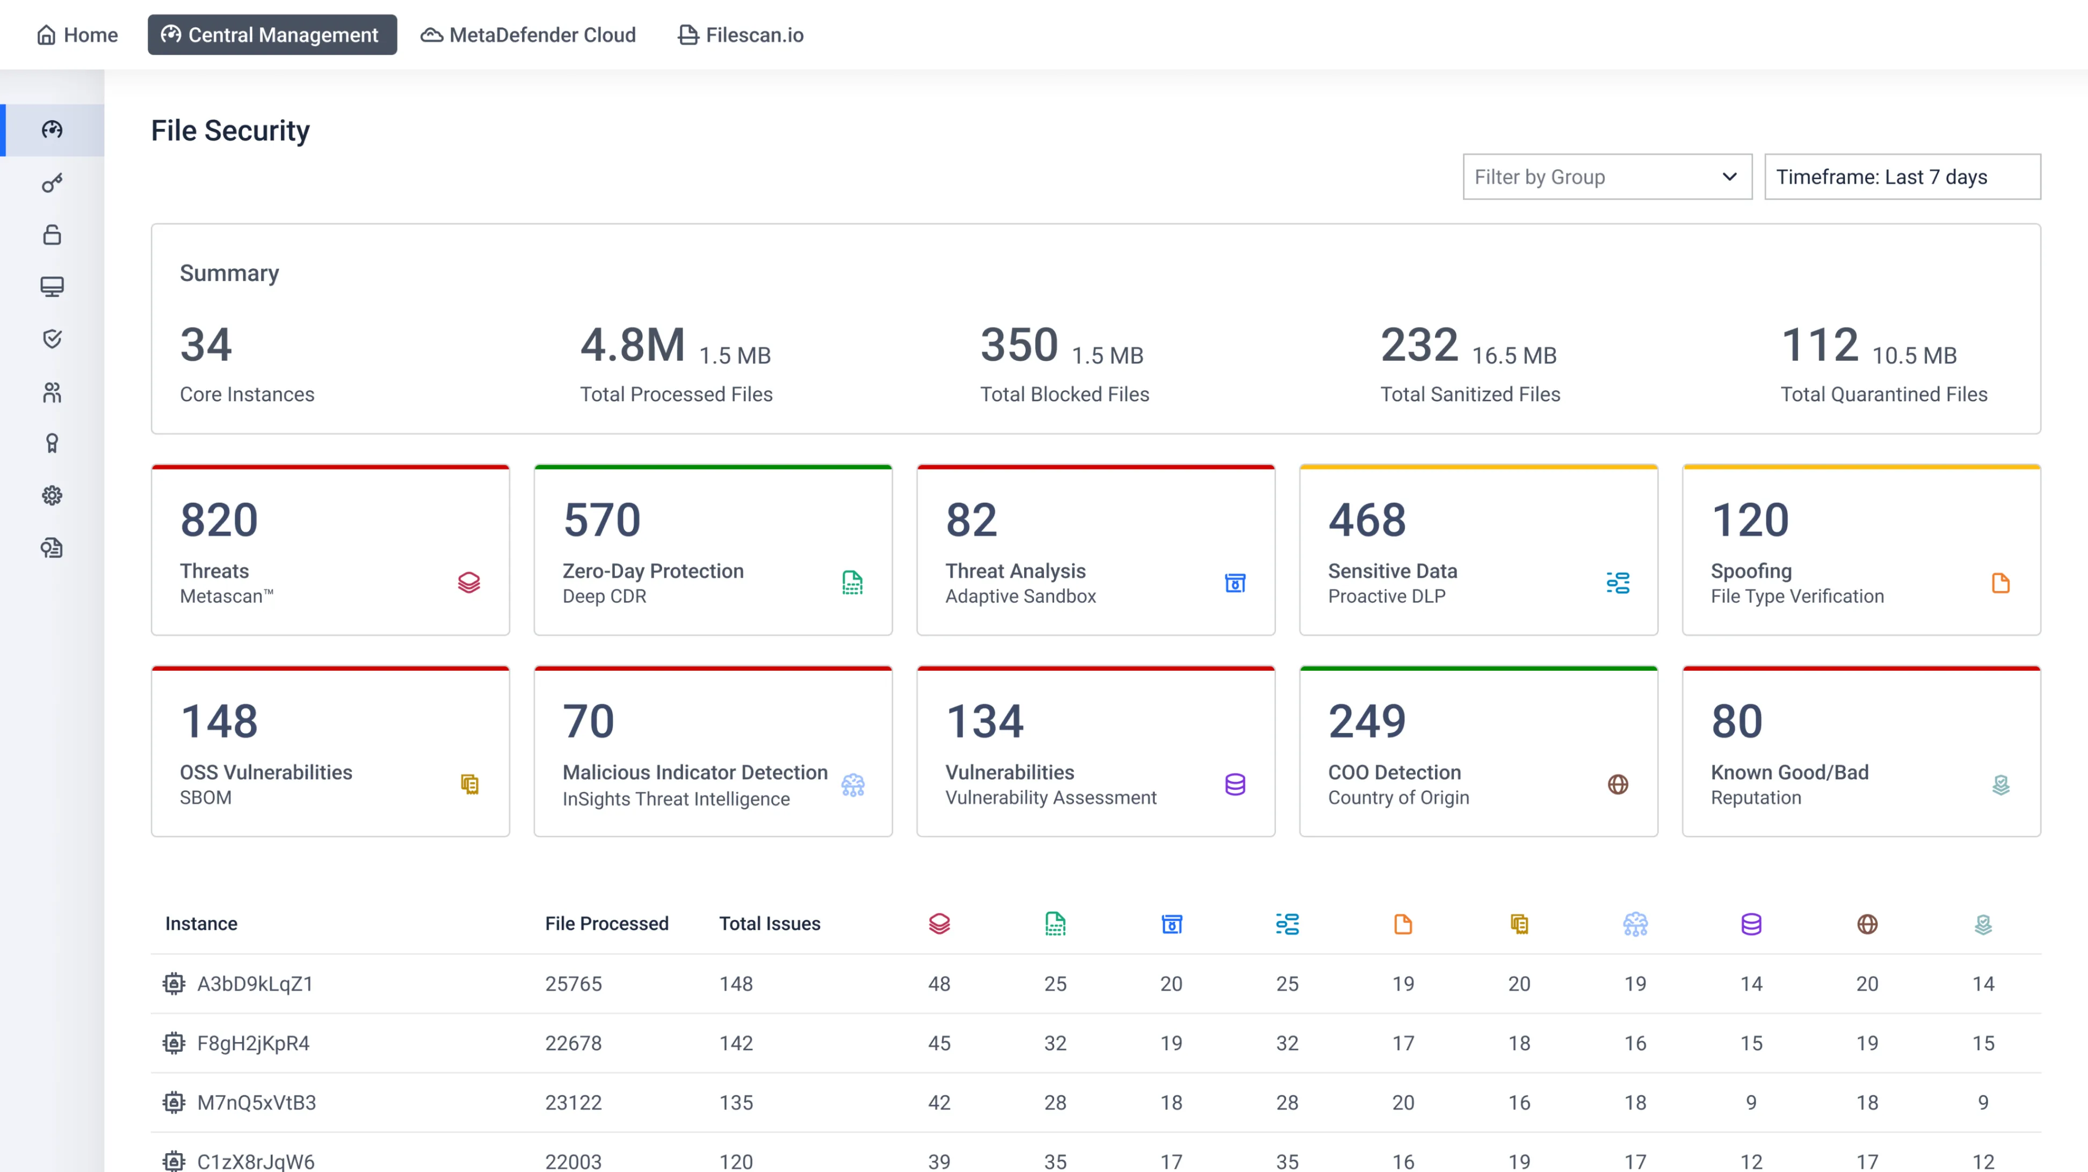Click the key icon in sidebar
This screenshot has width=2088, height=1172.
pos(52,183)
